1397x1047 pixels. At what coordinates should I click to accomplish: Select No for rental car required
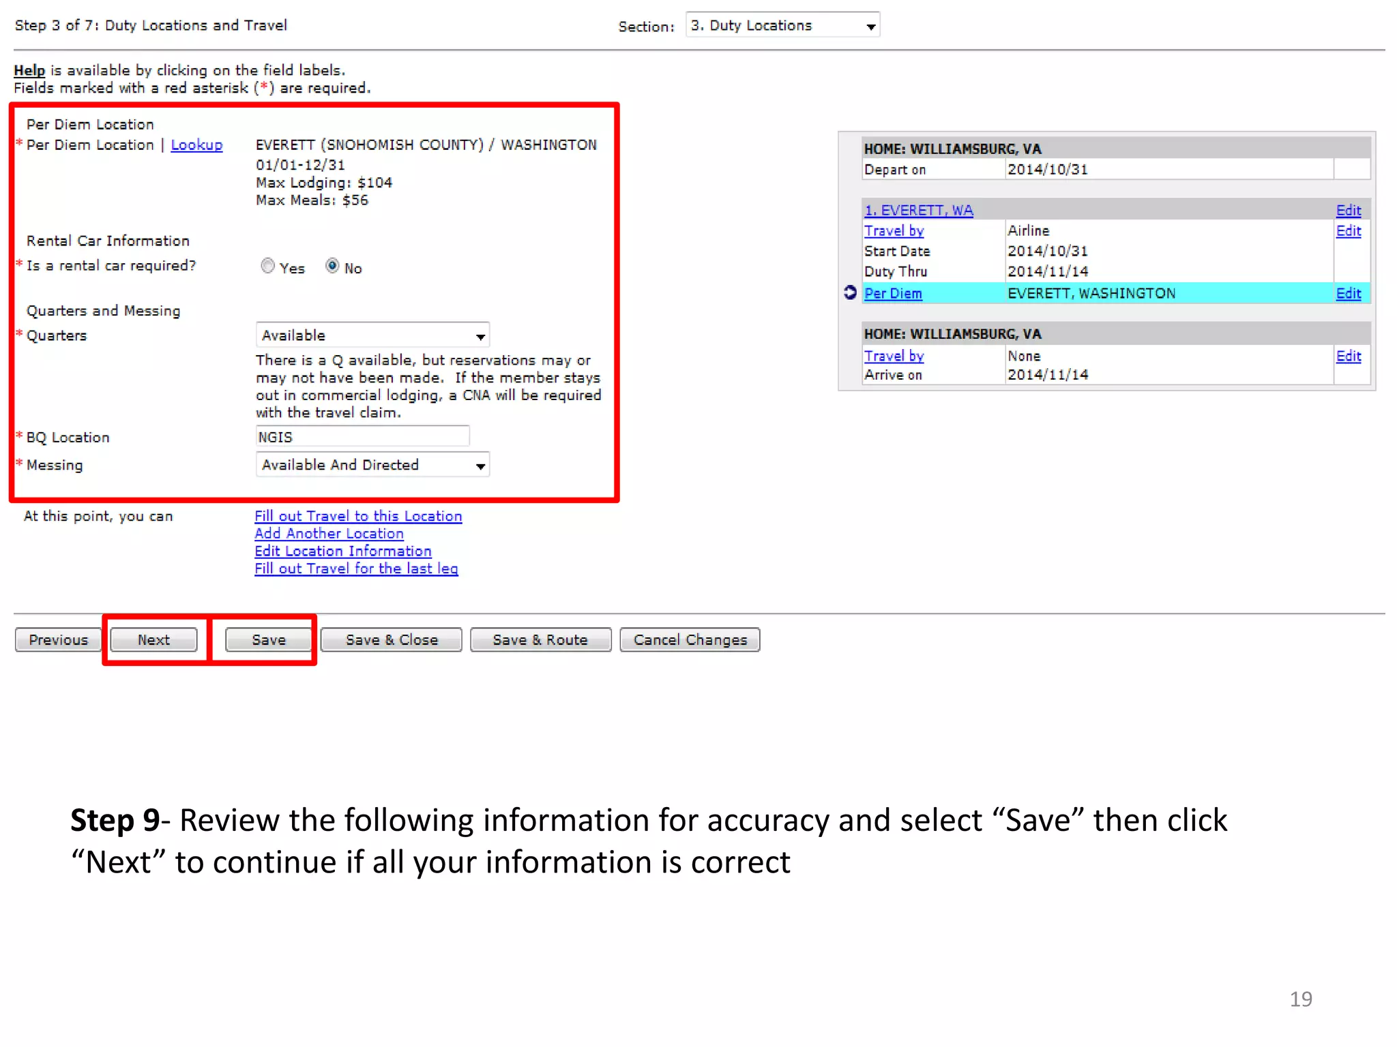[x=332, y=266]
